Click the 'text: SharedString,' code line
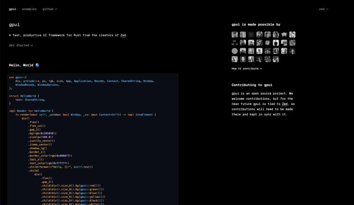This screenshot has height=205, width=354. pyautogui.click(x=30, y=100)
